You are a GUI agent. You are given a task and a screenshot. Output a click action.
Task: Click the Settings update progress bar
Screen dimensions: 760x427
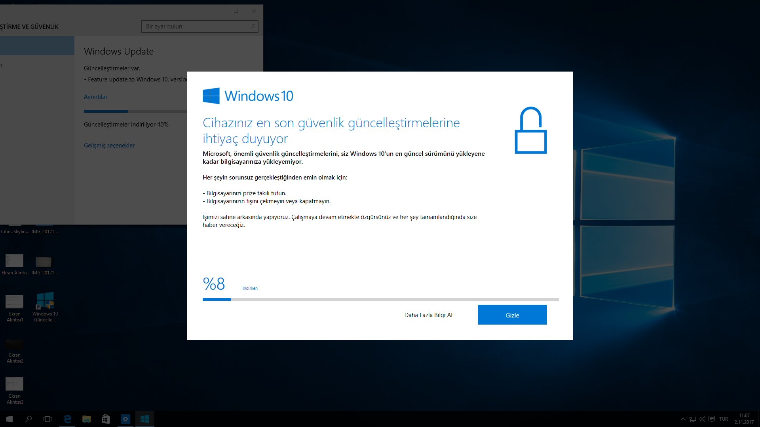click(x=135, y=111)
